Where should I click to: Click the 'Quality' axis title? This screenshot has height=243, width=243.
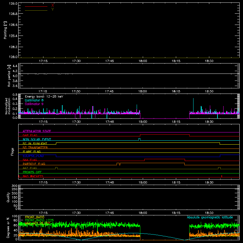pyautogui.click(x=8, y=197)
